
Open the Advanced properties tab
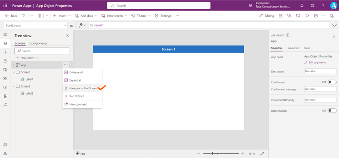pyautogui.click(x=293, y=48)
